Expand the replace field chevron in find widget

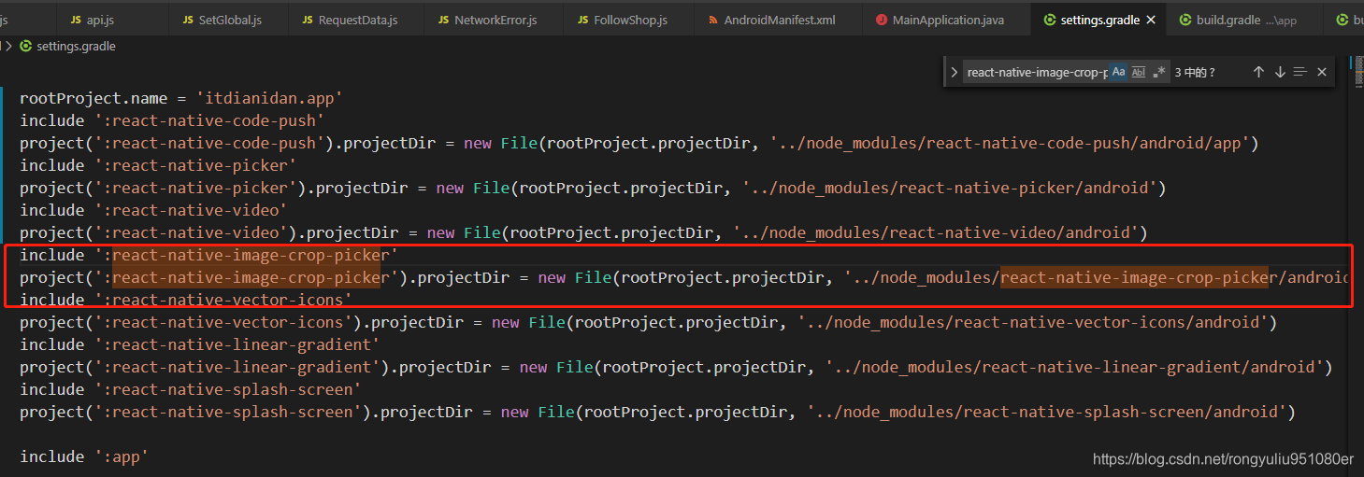pyautogui.click(x=954, y=72)
